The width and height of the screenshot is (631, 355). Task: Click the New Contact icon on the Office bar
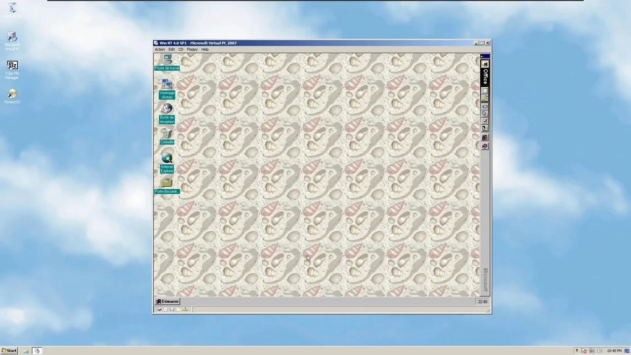pyautogui.click(x=485, y=128)
